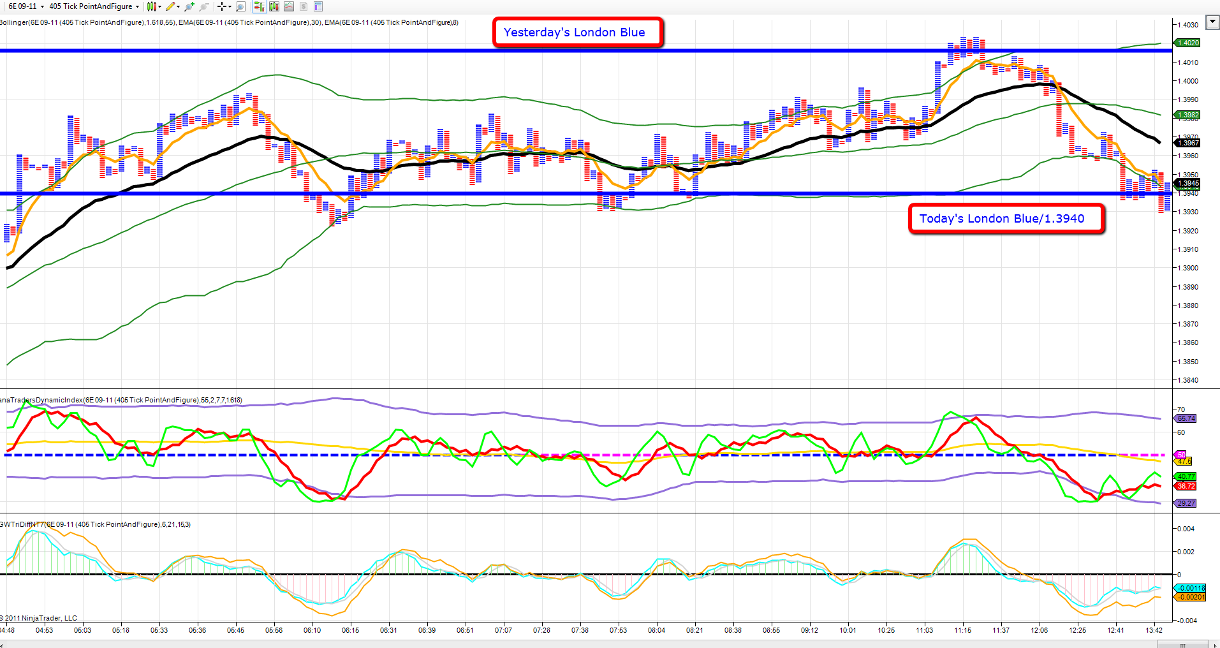The height and width of the screenshot is (648, 1220).
Task: Click the cyan -0.00118 value marker
Action: 1191,588
